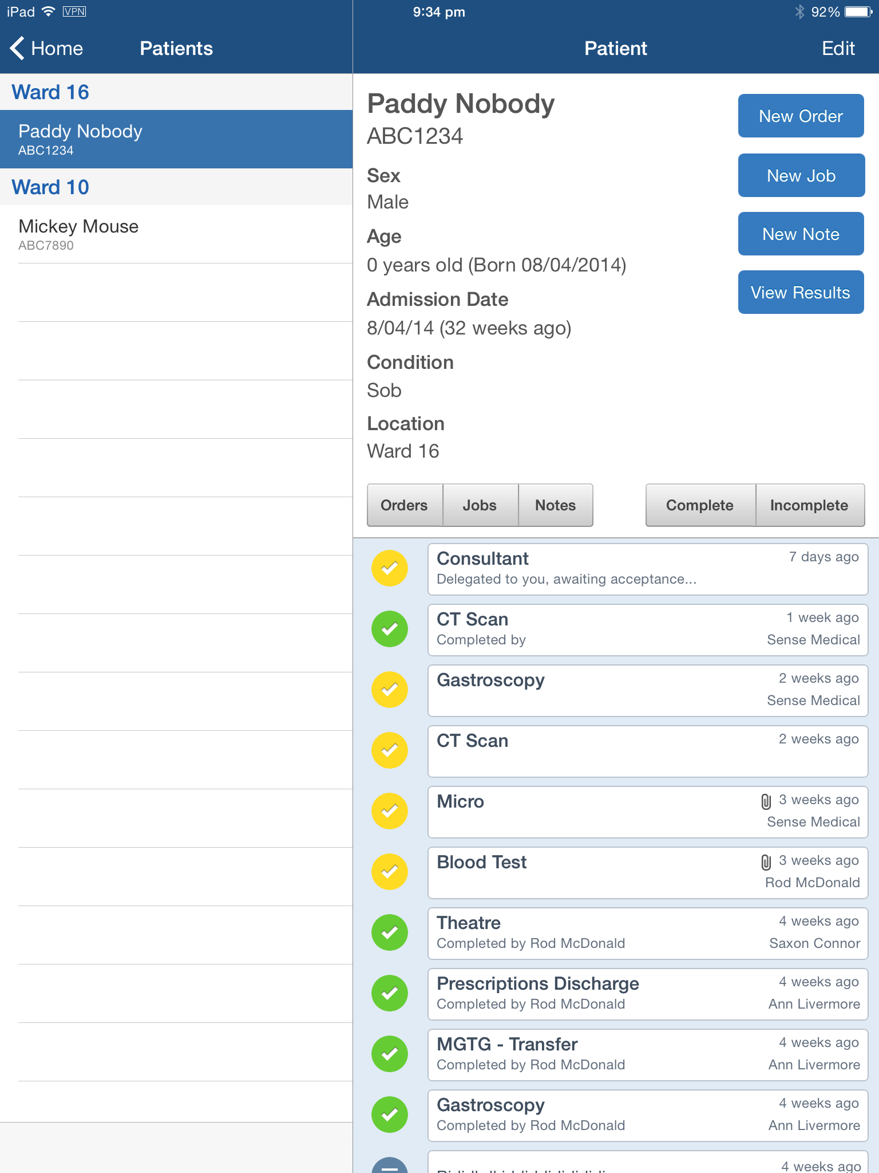This screenshot has height=1173, width=879.
Task: Tap the green check icon beside Prescriptions Discharge
Action: pyautogui.click(x=390, y=993)
